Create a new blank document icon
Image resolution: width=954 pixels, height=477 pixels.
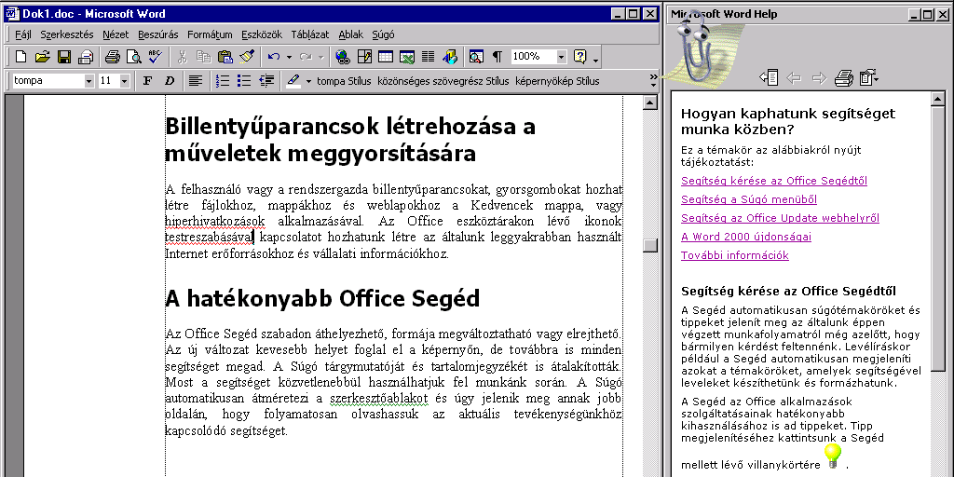[20, 57]
